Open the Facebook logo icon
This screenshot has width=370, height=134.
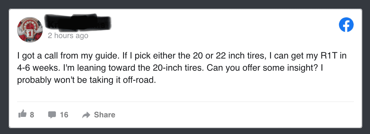[x=346, y=25]
